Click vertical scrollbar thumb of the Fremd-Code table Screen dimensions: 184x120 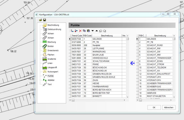click(127, 39)
